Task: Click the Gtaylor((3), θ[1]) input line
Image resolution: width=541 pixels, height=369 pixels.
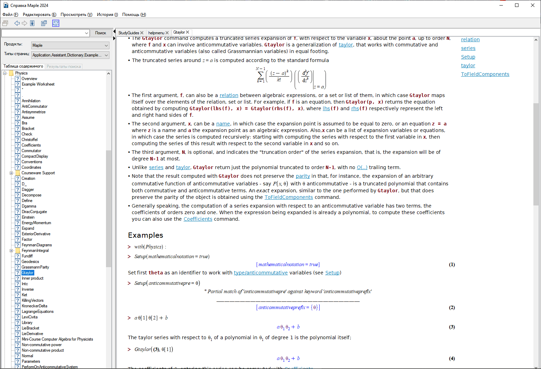Action: 153,349
